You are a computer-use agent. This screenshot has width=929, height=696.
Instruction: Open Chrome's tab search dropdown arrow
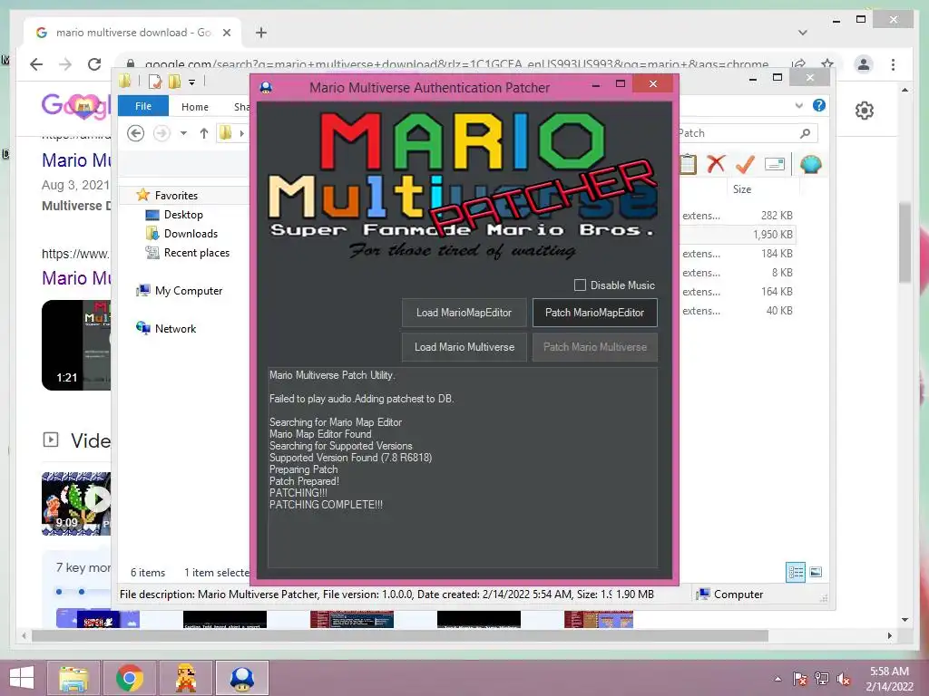pos(803,33)
